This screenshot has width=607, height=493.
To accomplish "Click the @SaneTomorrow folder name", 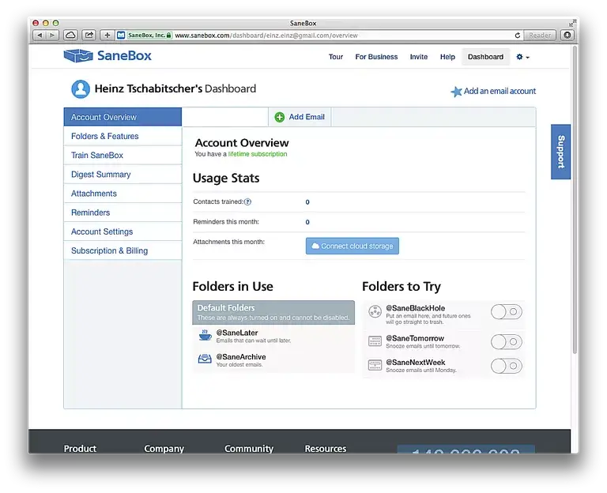I will point(415,338).
